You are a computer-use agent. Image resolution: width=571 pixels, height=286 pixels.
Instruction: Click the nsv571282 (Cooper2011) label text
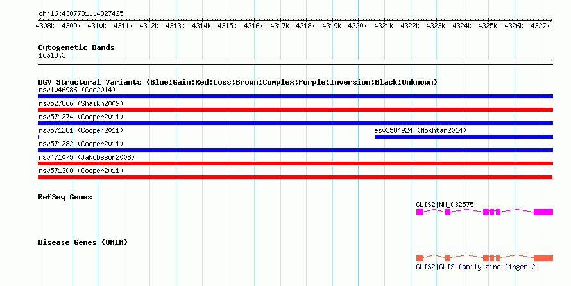pos(81,144)
